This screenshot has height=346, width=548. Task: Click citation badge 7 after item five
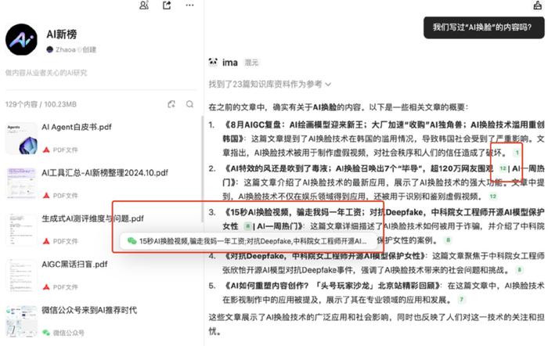click(x=461, y=300)
